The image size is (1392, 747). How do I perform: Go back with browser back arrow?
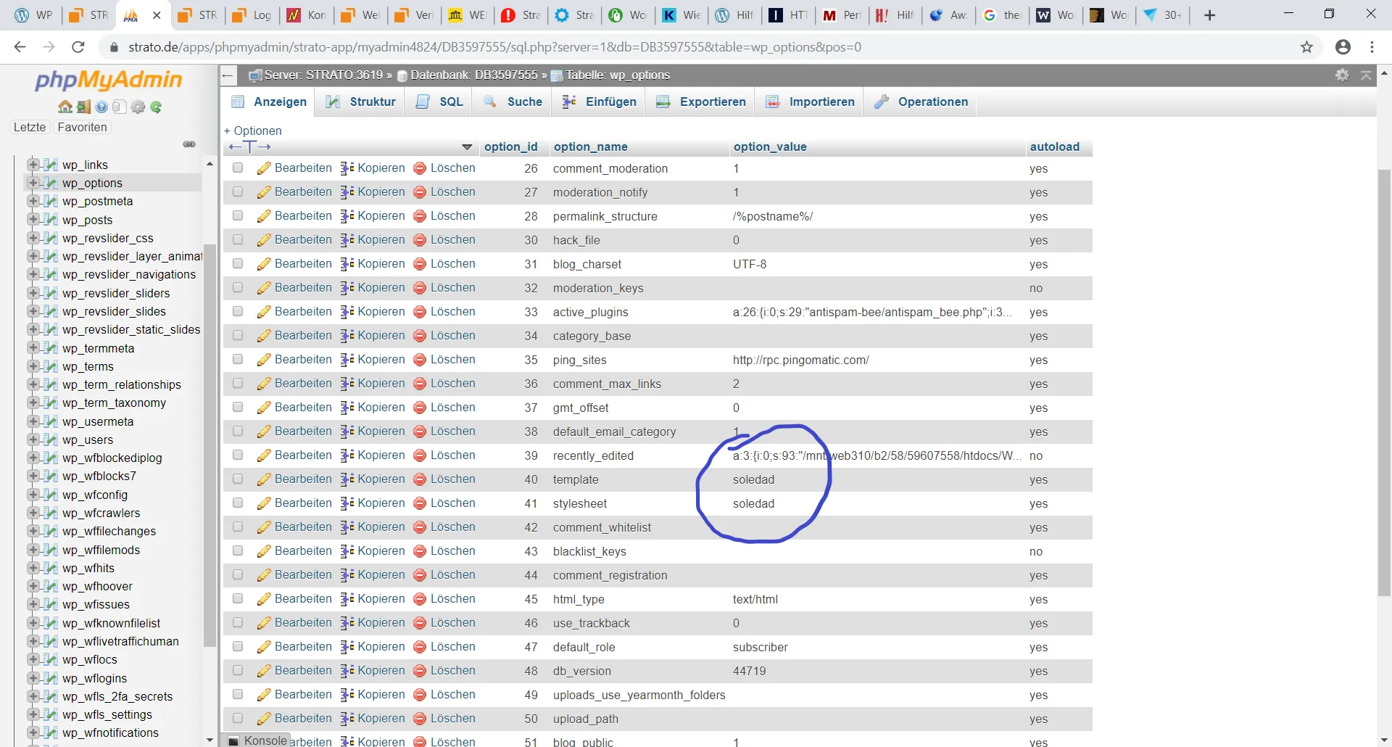[20, 47]
